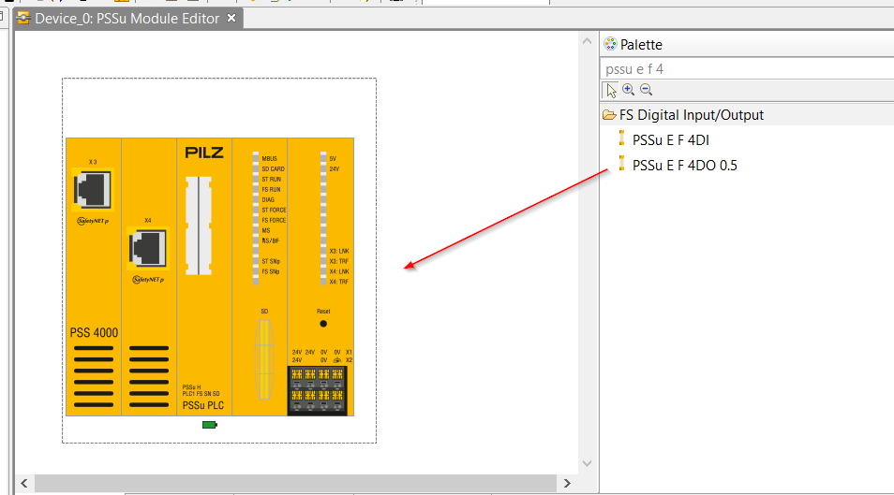The height and width of the screenshot is (495, 894).
Task: Close the PSSu Module Editor tab
Action: (x=231, y=18)
